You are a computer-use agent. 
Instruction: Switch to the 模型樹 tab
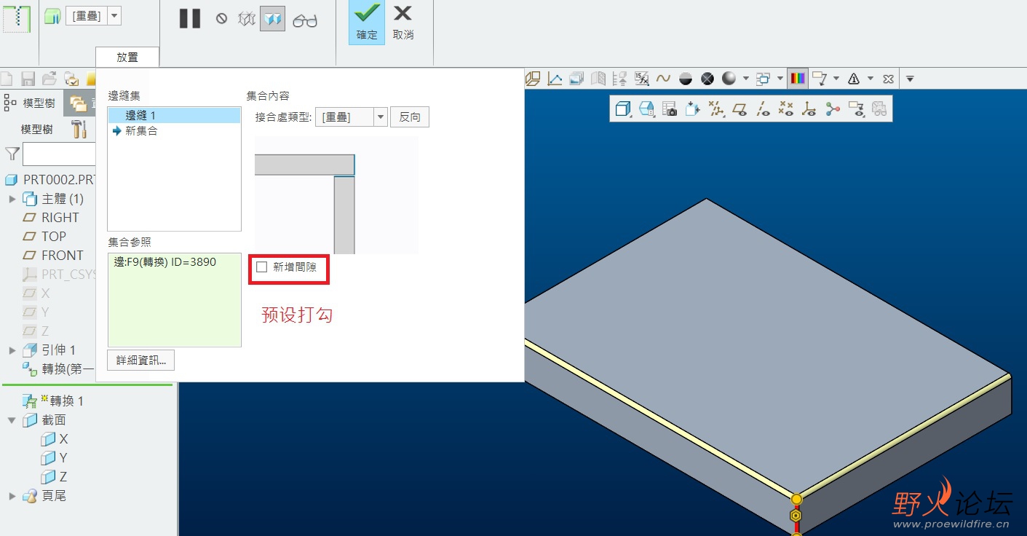(x=31, y=103)
